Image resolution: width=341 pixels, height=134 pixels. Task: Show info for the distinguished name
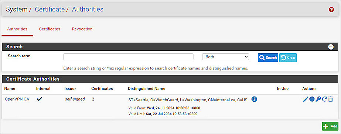[254, 99]
